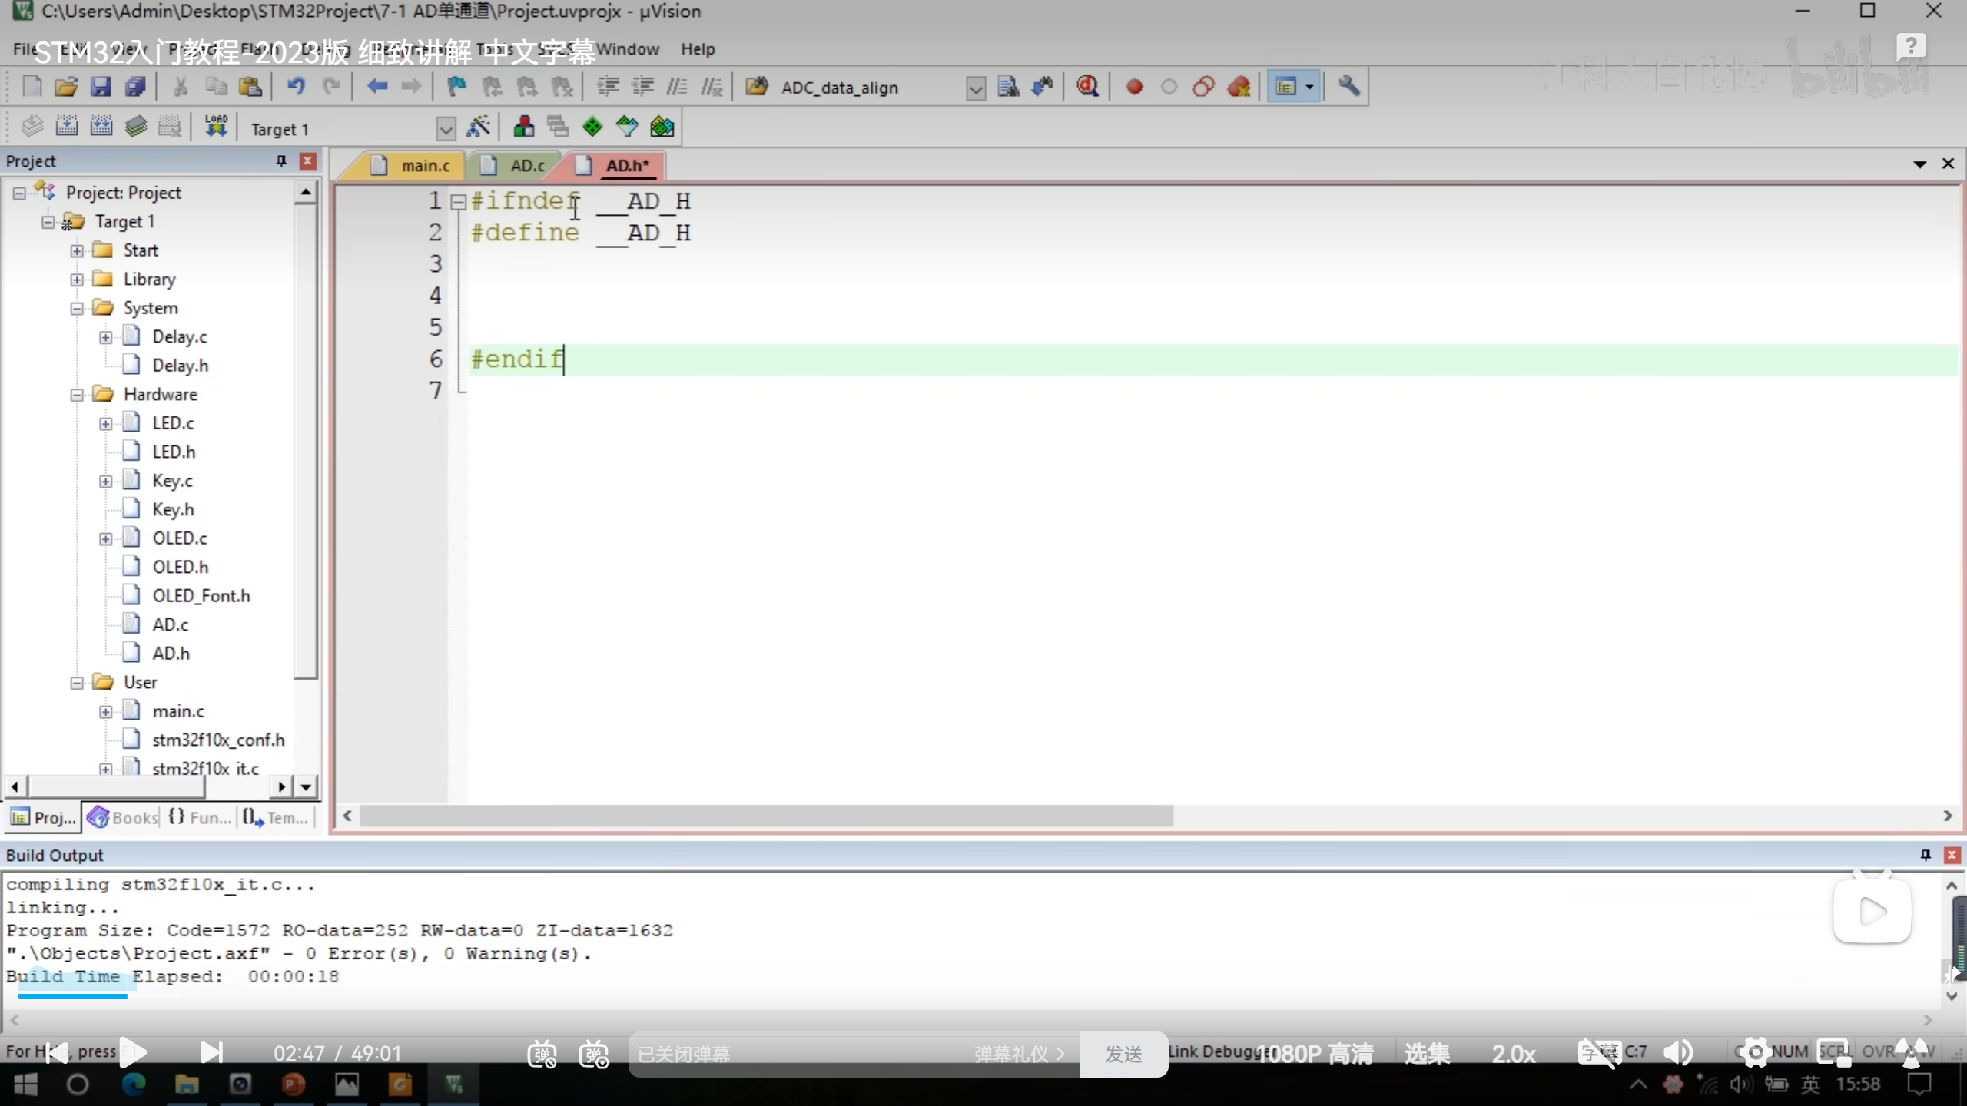Click the project tree vertical scrollbar
The width and height of the screenshot is (1967, 1106).
(x=306, y=442)
